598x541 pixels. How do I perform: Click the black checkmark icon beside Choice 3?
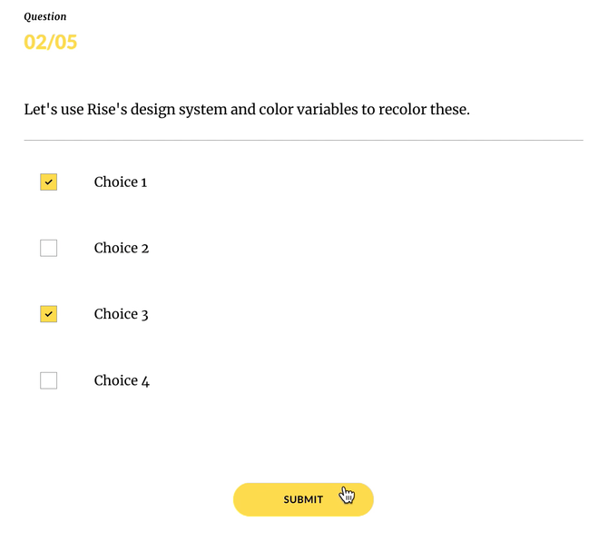coord(49,314)
